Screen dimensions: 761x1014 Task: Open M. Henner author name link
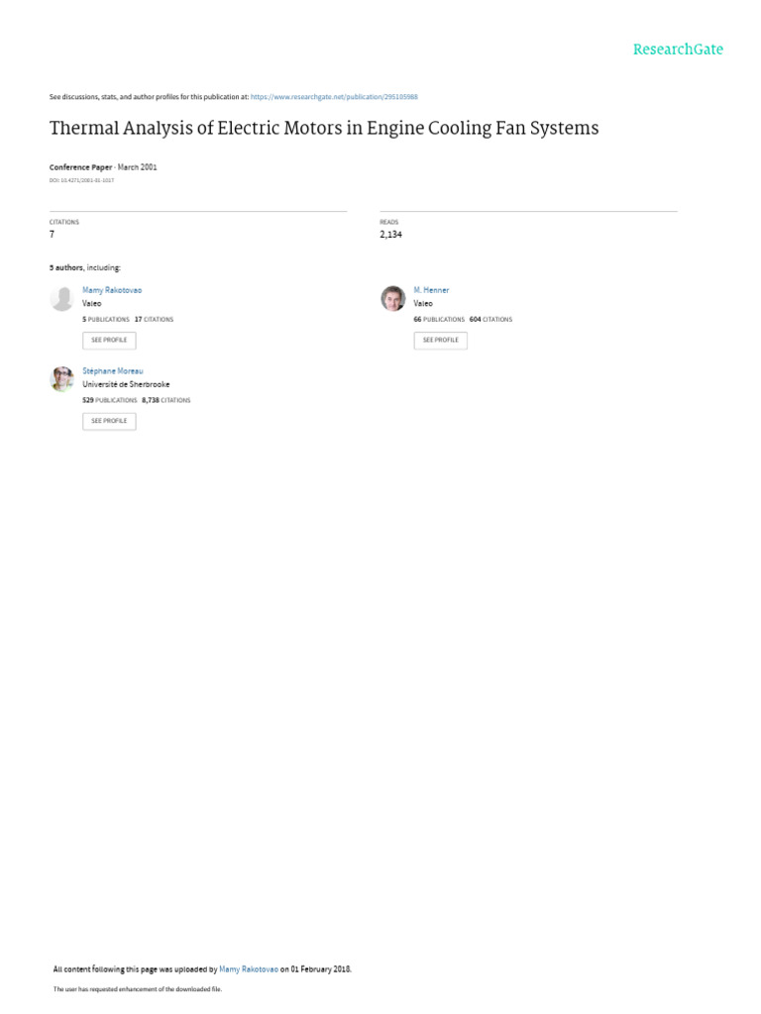[431, 290]
